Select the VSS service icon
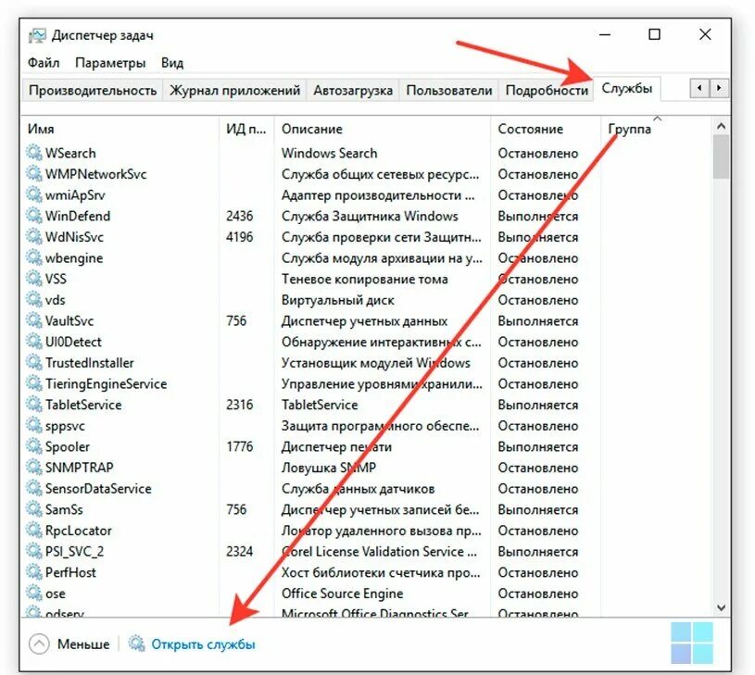Viewport: 755px width, 675px height. [33, 279]
